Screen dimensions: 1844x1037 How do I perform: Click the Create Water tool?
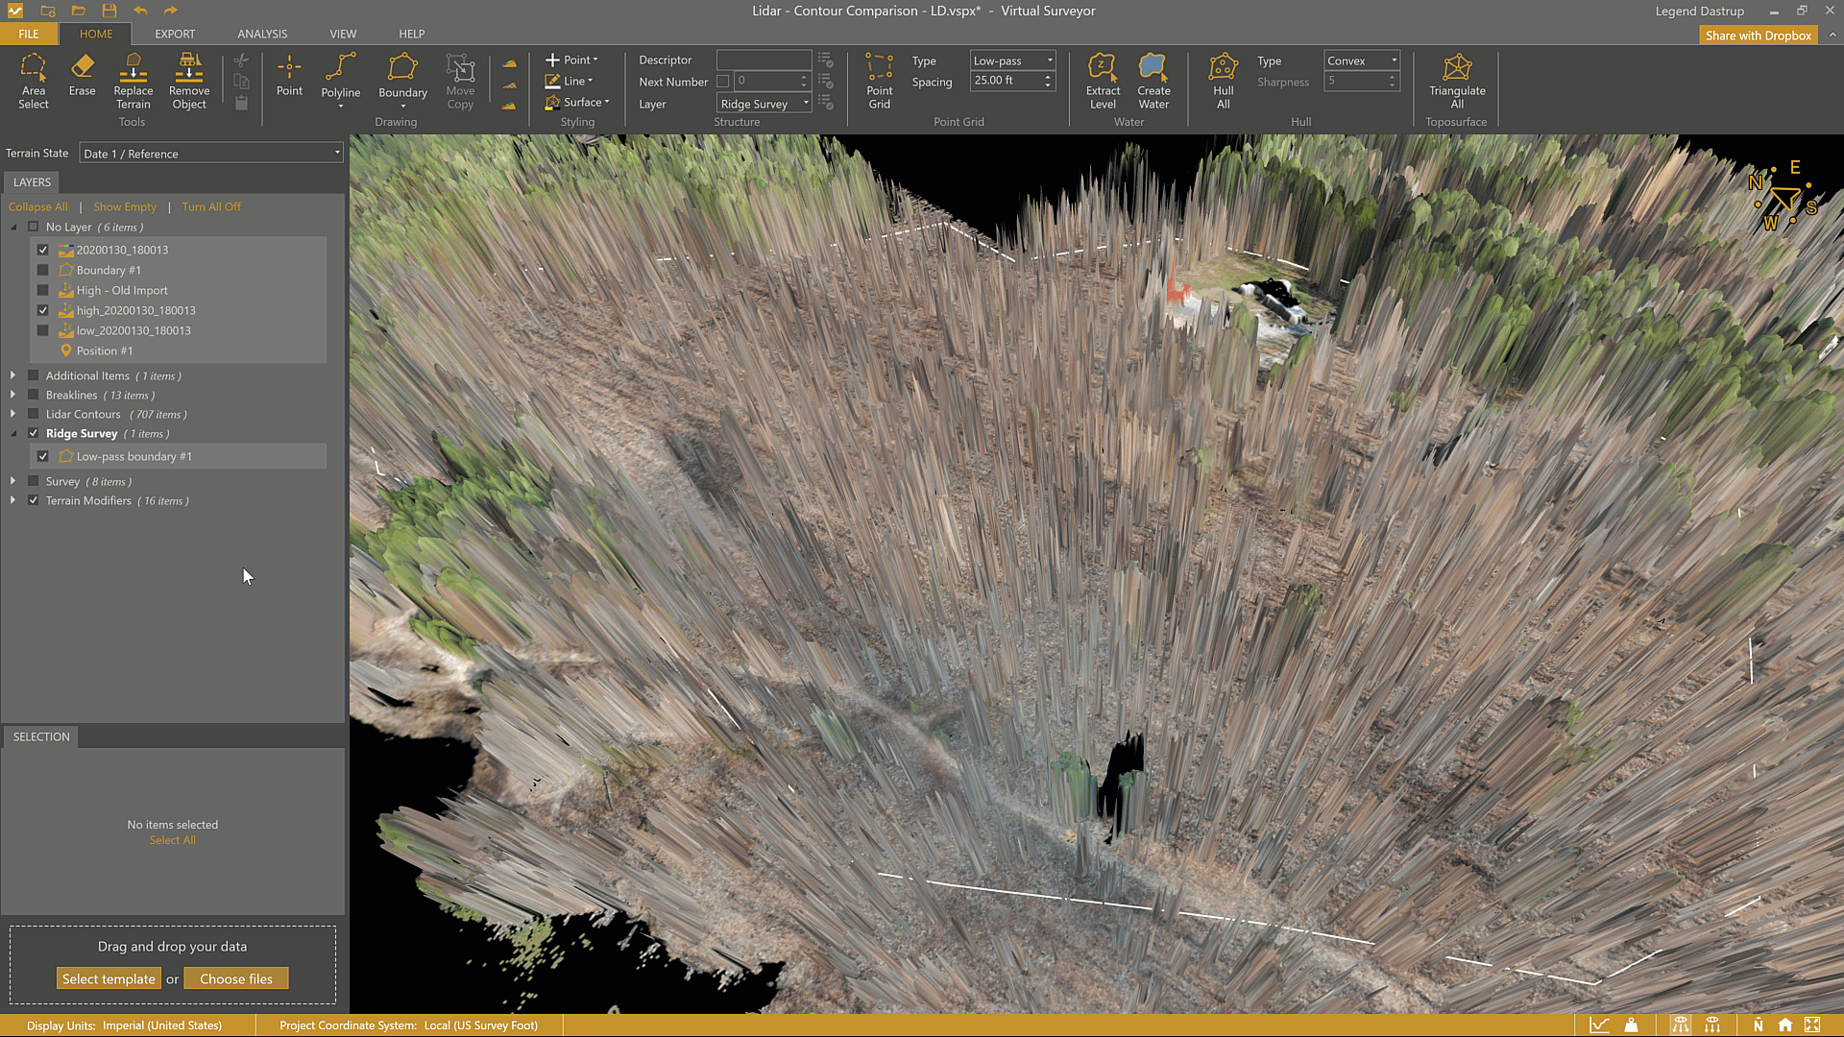tap(1153, 81)
